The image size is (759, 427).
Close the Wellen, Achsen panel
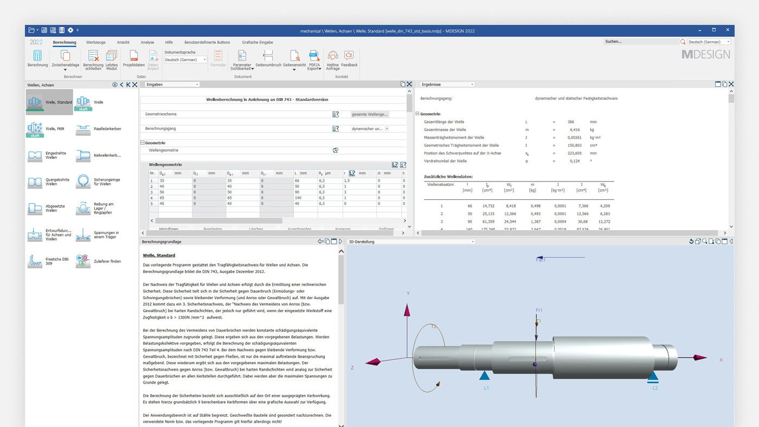(x=135, y=85)
